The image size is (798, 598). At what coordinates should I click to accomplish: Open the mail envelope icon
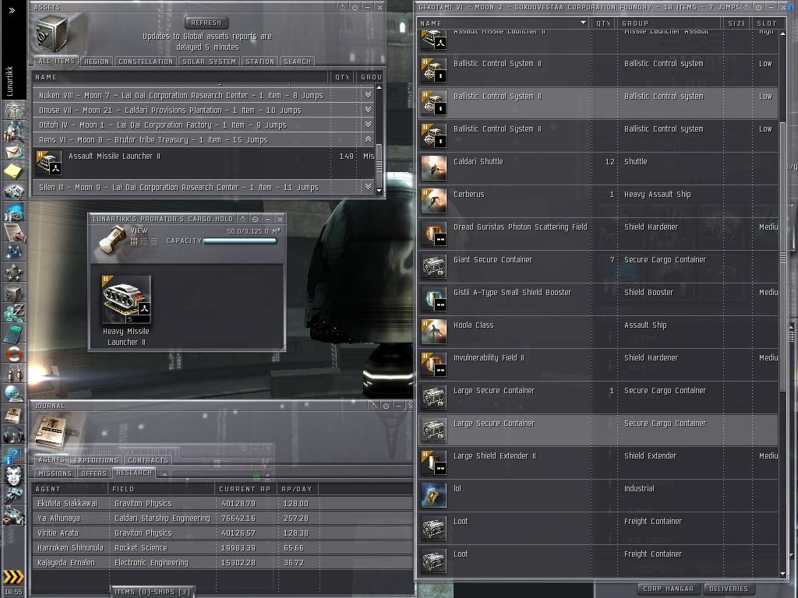click(x=14, y=152)
